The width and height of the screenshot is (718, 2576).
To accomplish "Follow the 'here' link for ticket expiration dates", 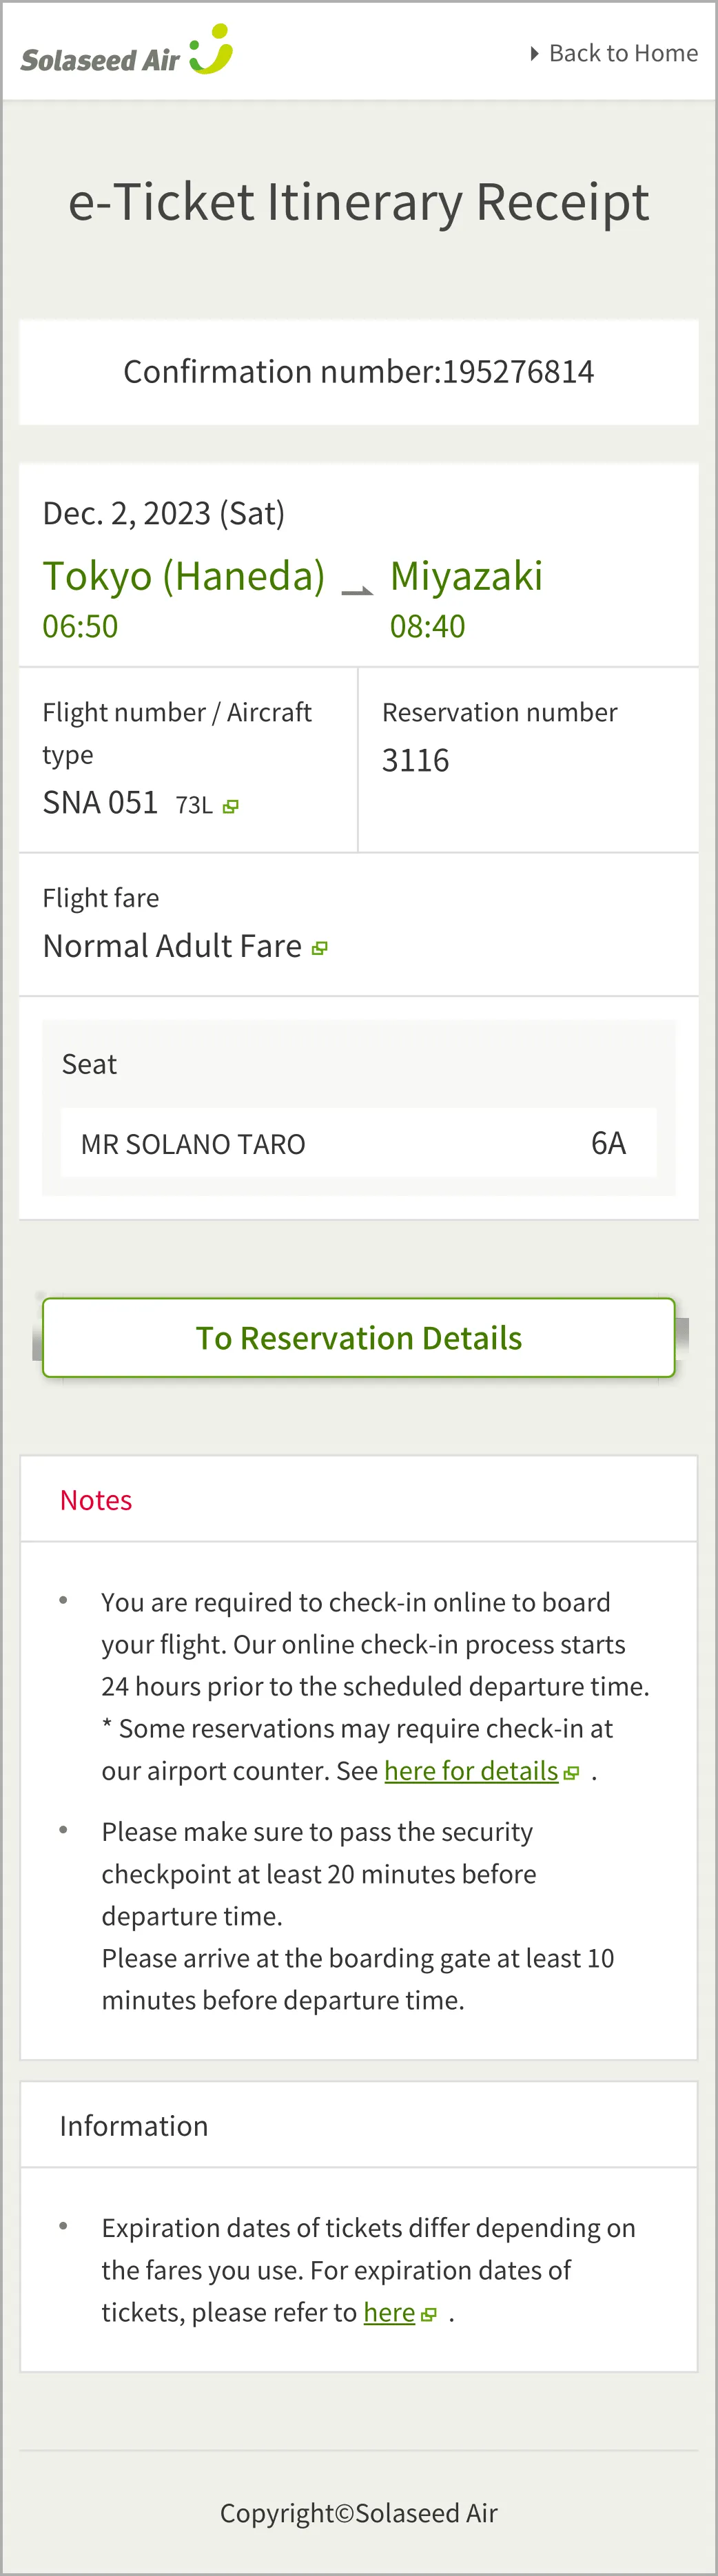I will (x=389, y=2313).
